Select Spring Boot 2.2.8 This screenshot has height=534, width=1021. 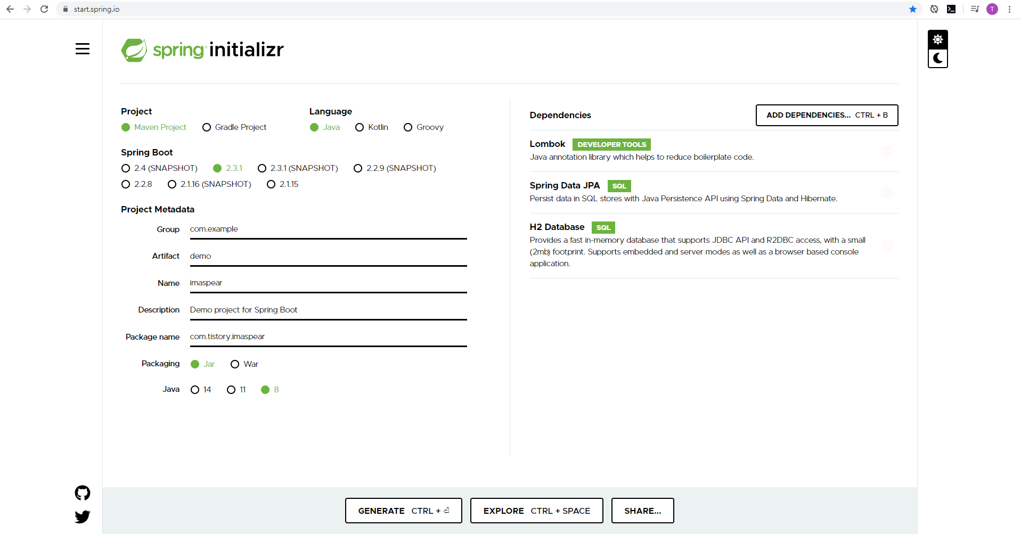pos(137,184)
